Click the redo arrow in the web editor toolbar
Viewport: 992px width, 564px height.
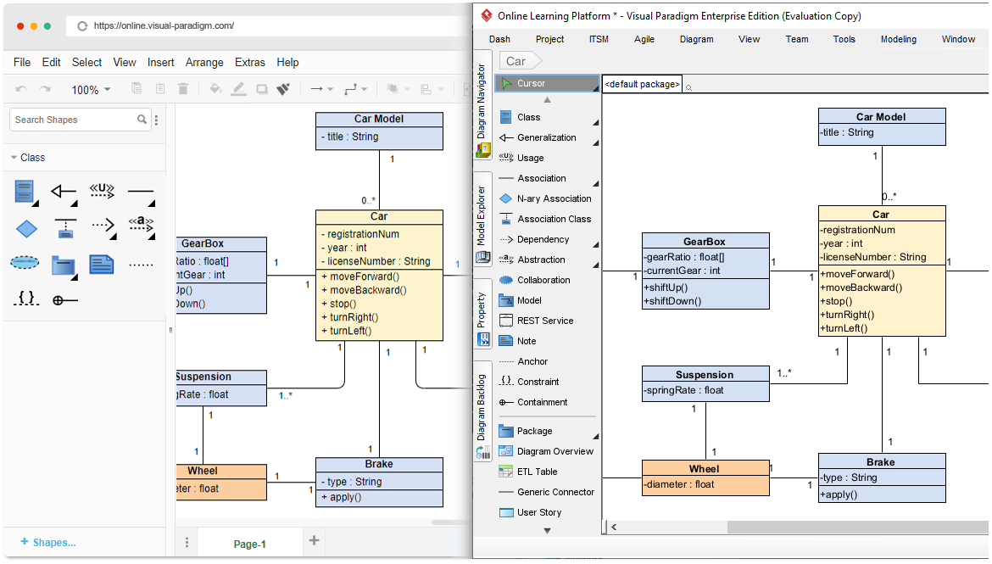[45, 89]
